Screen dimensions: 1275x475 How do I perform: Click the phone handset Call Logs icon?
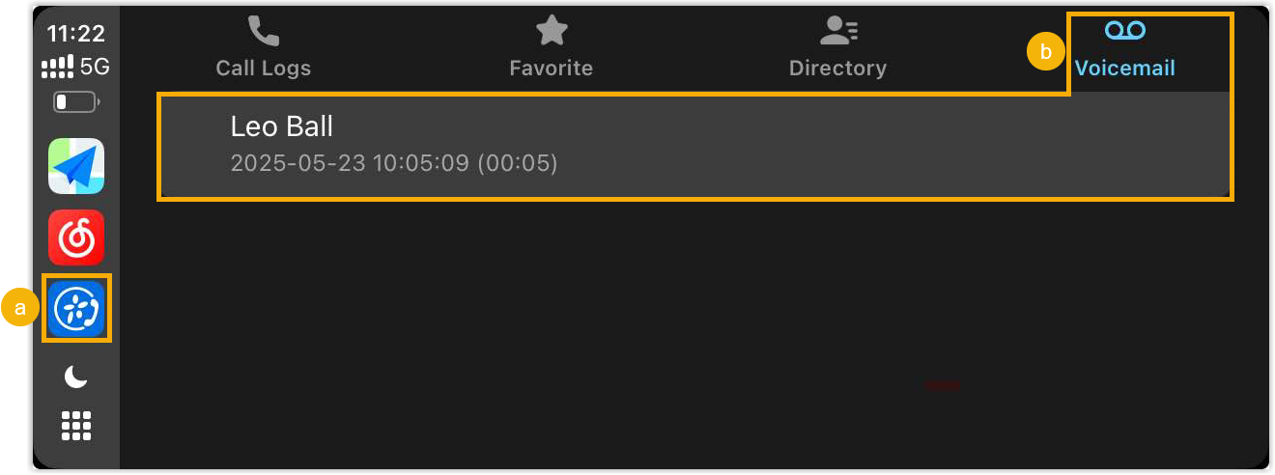pos(263,32)
